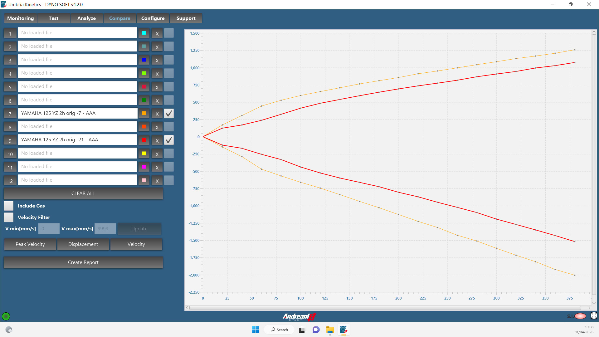The width and height of the screenshot is (599, 337).
Task: Remove file in slot 9 with X
Action: point(157,140)
